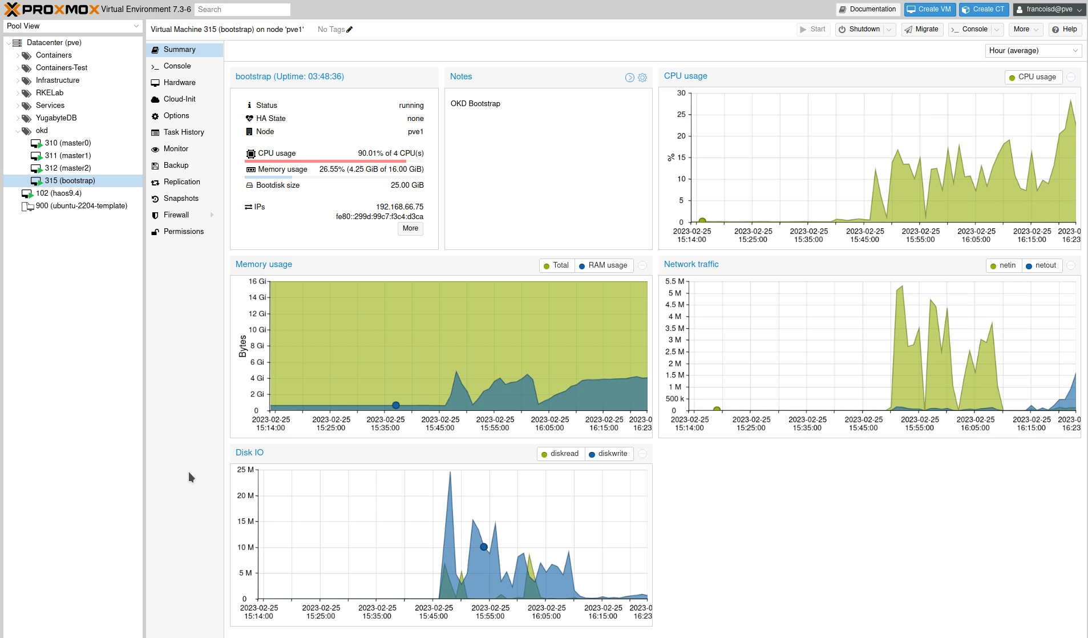
Task: Click the HA State heartbeat icon
Action: click(x=249, y=119)
